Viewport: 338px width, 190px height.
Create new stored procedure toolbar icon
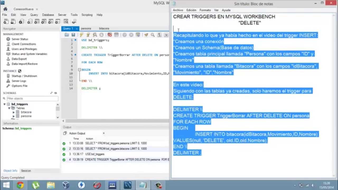pos(50,21)
